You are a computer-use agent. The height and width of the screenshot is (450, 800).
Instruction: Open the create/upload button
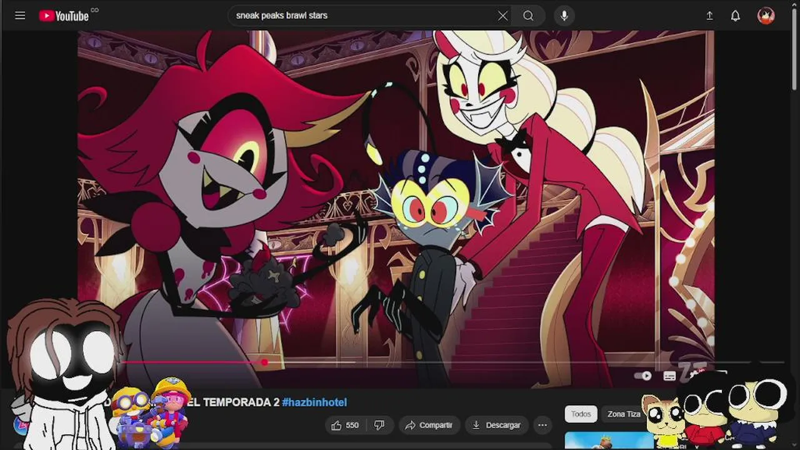709,16
